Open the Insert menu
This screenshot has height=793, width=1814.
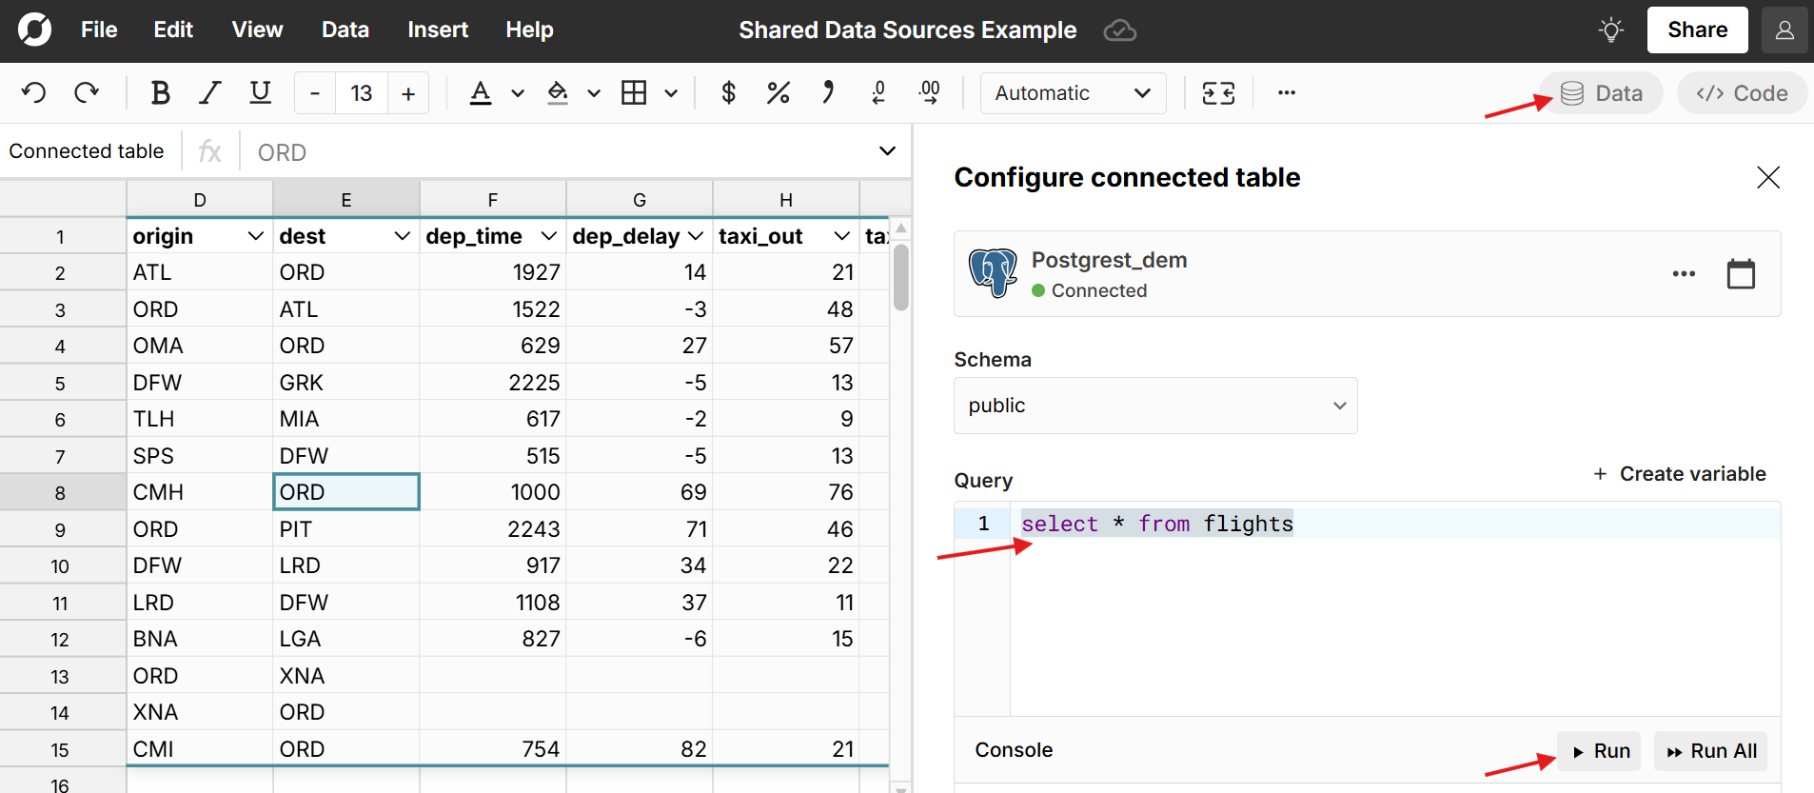pos(437,30)
